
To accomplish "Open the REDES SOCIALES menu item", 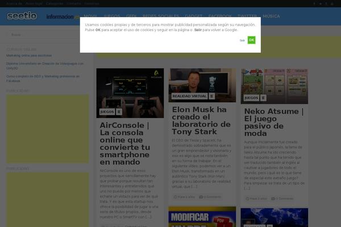I will pyautogui.click(x=161, y=16).
